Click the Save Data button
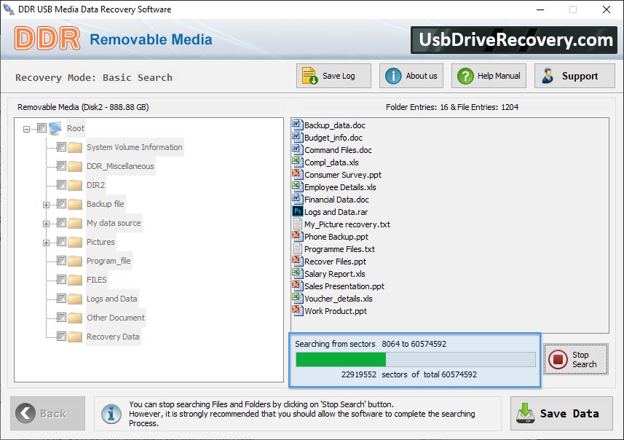The width and height of the screenshot is (624, 440). click(561, 413)
